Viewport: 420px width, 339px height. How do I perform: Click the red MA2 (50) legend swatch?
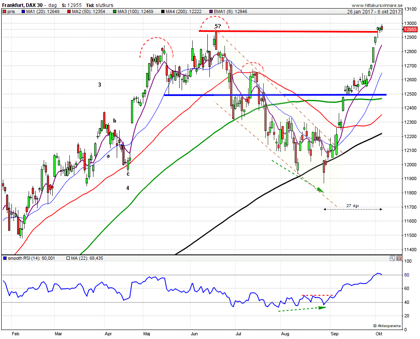(x=69, y=11)
